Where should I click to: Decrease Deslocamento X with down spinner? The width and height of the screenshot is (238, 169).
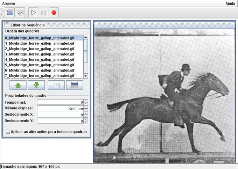pyautogui.click(x=86, y=116)
